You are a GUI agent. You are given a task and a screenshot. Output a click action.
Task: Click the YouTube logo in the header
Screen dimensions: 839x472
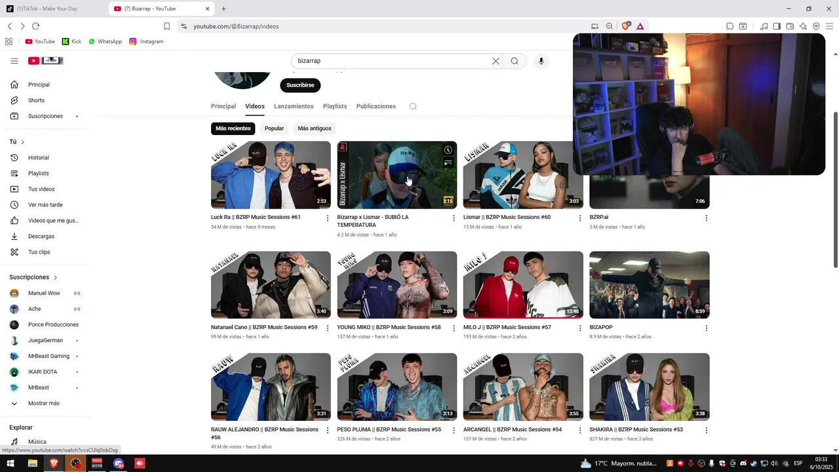click(45, 61)
